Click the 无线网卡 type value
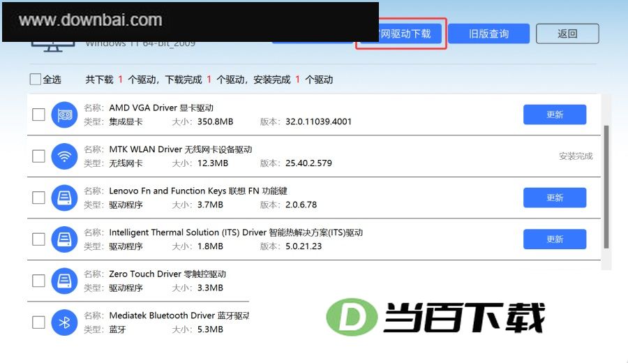Screen dimensions: 628x363 pos(126,163)
